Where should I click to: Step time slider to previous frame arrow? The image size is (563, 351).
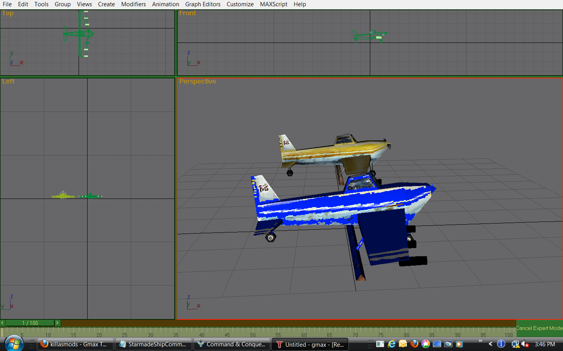[3, 323]
